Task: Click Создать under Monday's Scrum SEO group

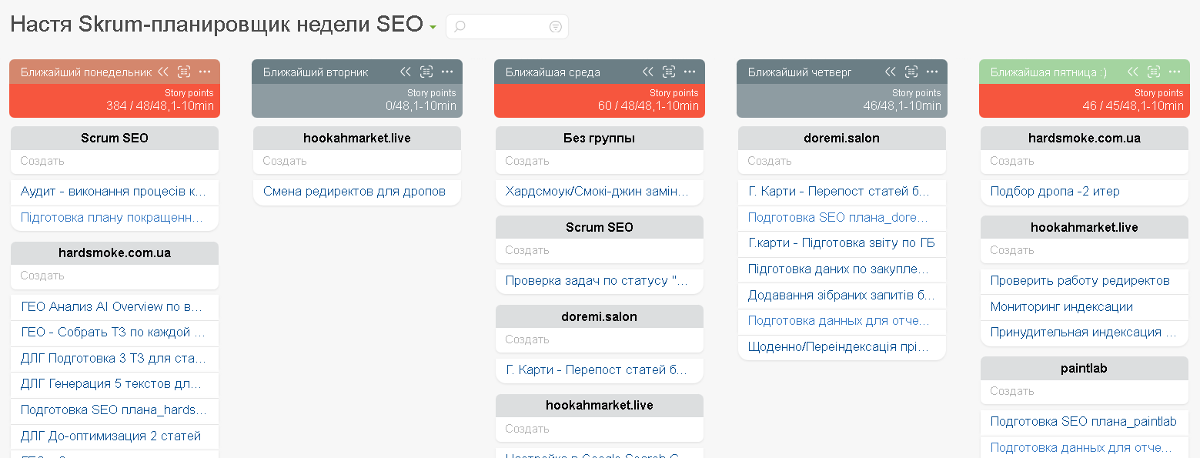Action: [x=115, y=161]
